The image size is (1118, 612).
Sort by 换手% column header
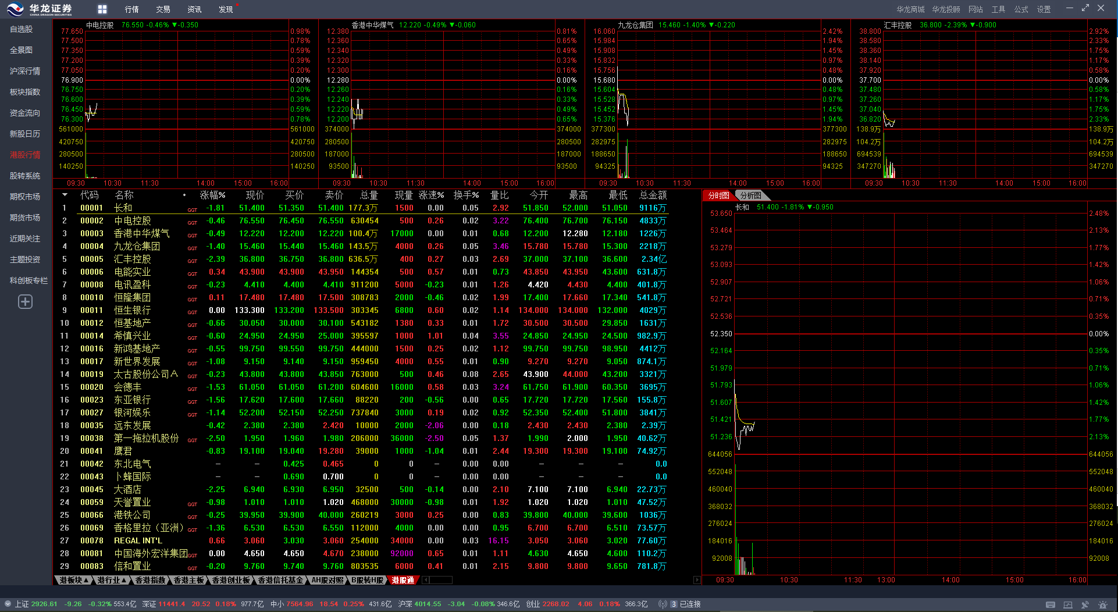(467, 195)
